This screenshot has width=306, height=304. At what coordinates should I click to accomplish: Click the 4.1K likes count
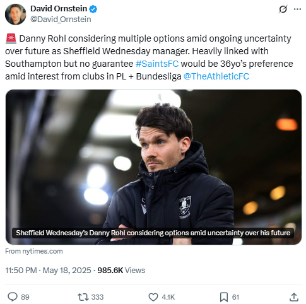pos(168,297)
